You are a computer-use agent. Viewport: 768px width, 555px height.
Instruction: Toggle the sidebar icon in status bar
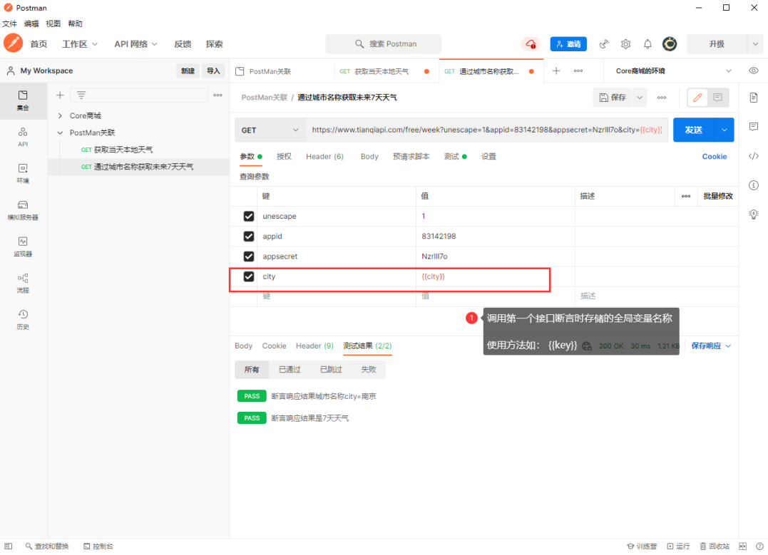pyautogui.click(x=9, y=546)
